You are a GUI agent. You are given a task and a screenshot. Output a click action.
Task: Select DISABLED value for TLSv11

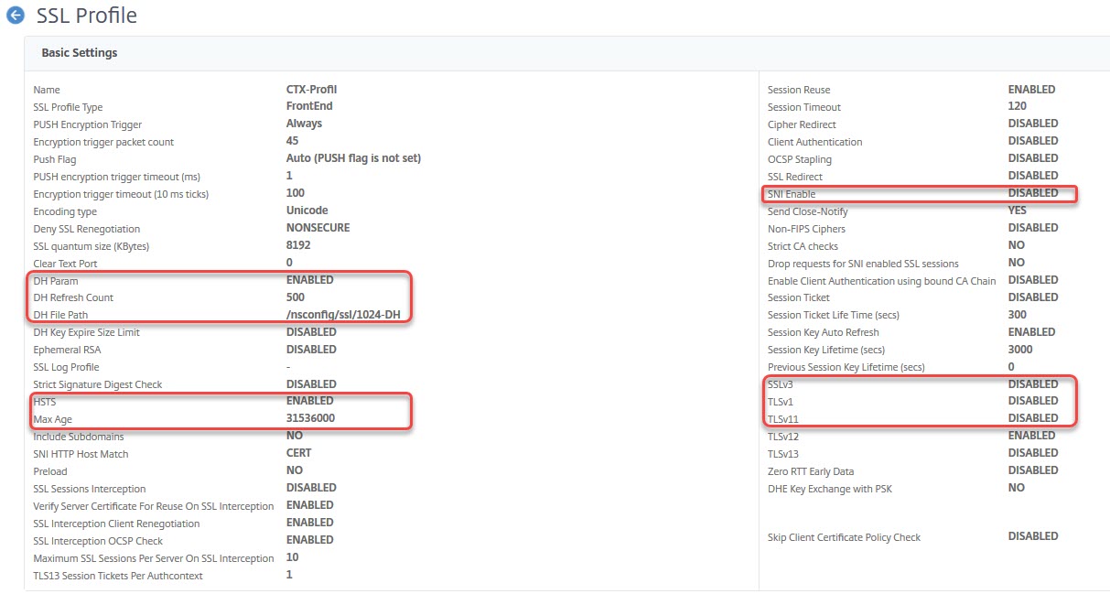click(x=1033, y=418)
